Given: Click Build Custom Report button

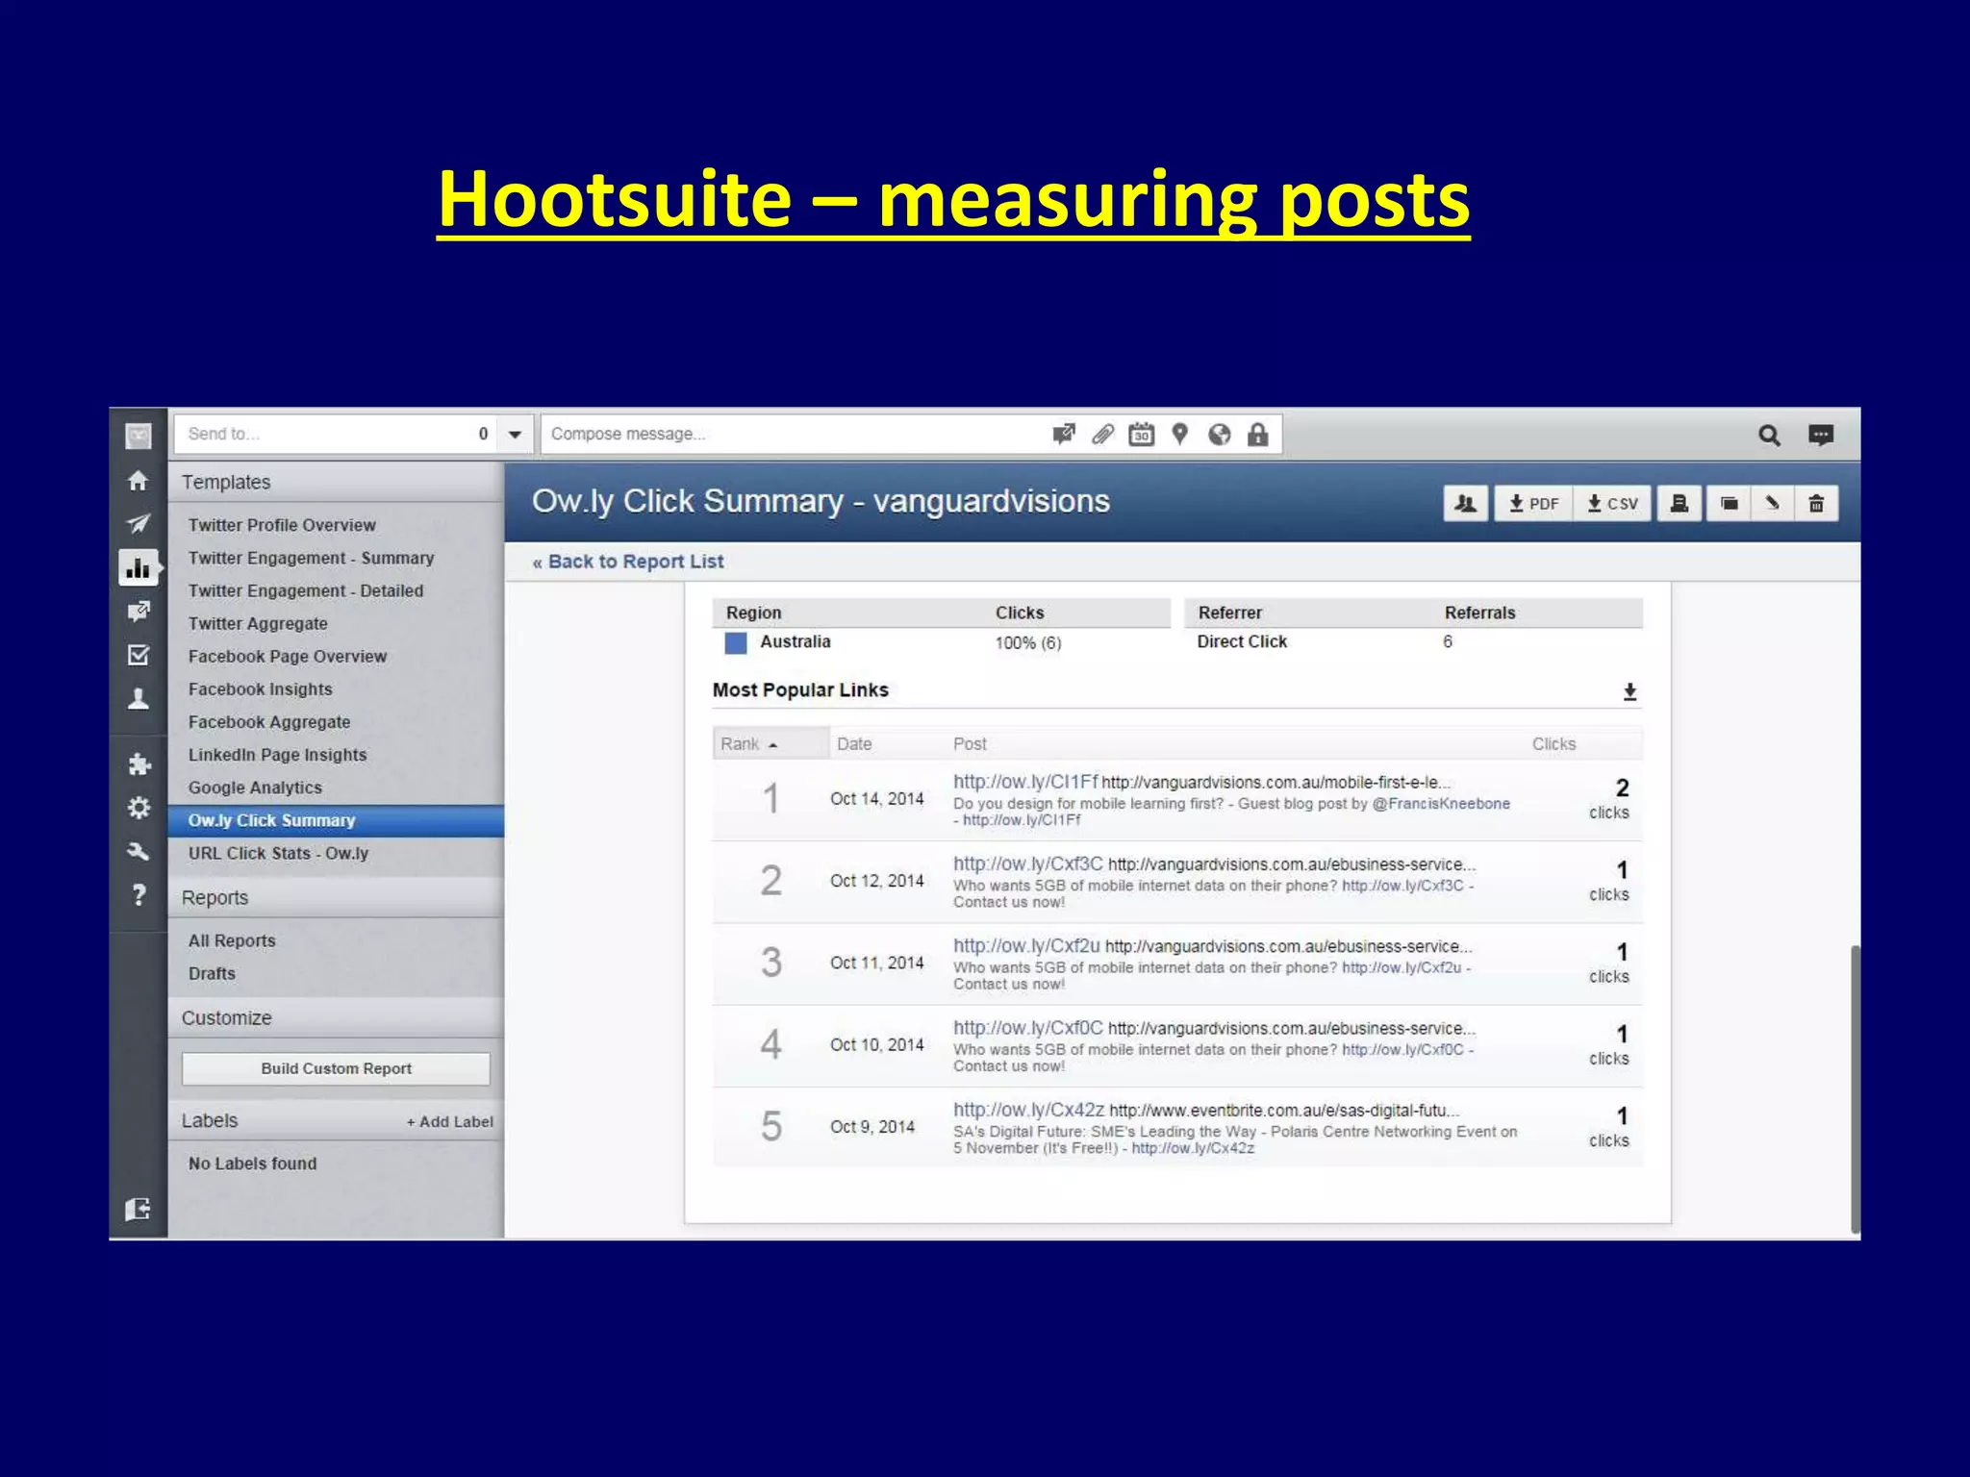Looking at the screenshot, I should [x=336, y=1068].
